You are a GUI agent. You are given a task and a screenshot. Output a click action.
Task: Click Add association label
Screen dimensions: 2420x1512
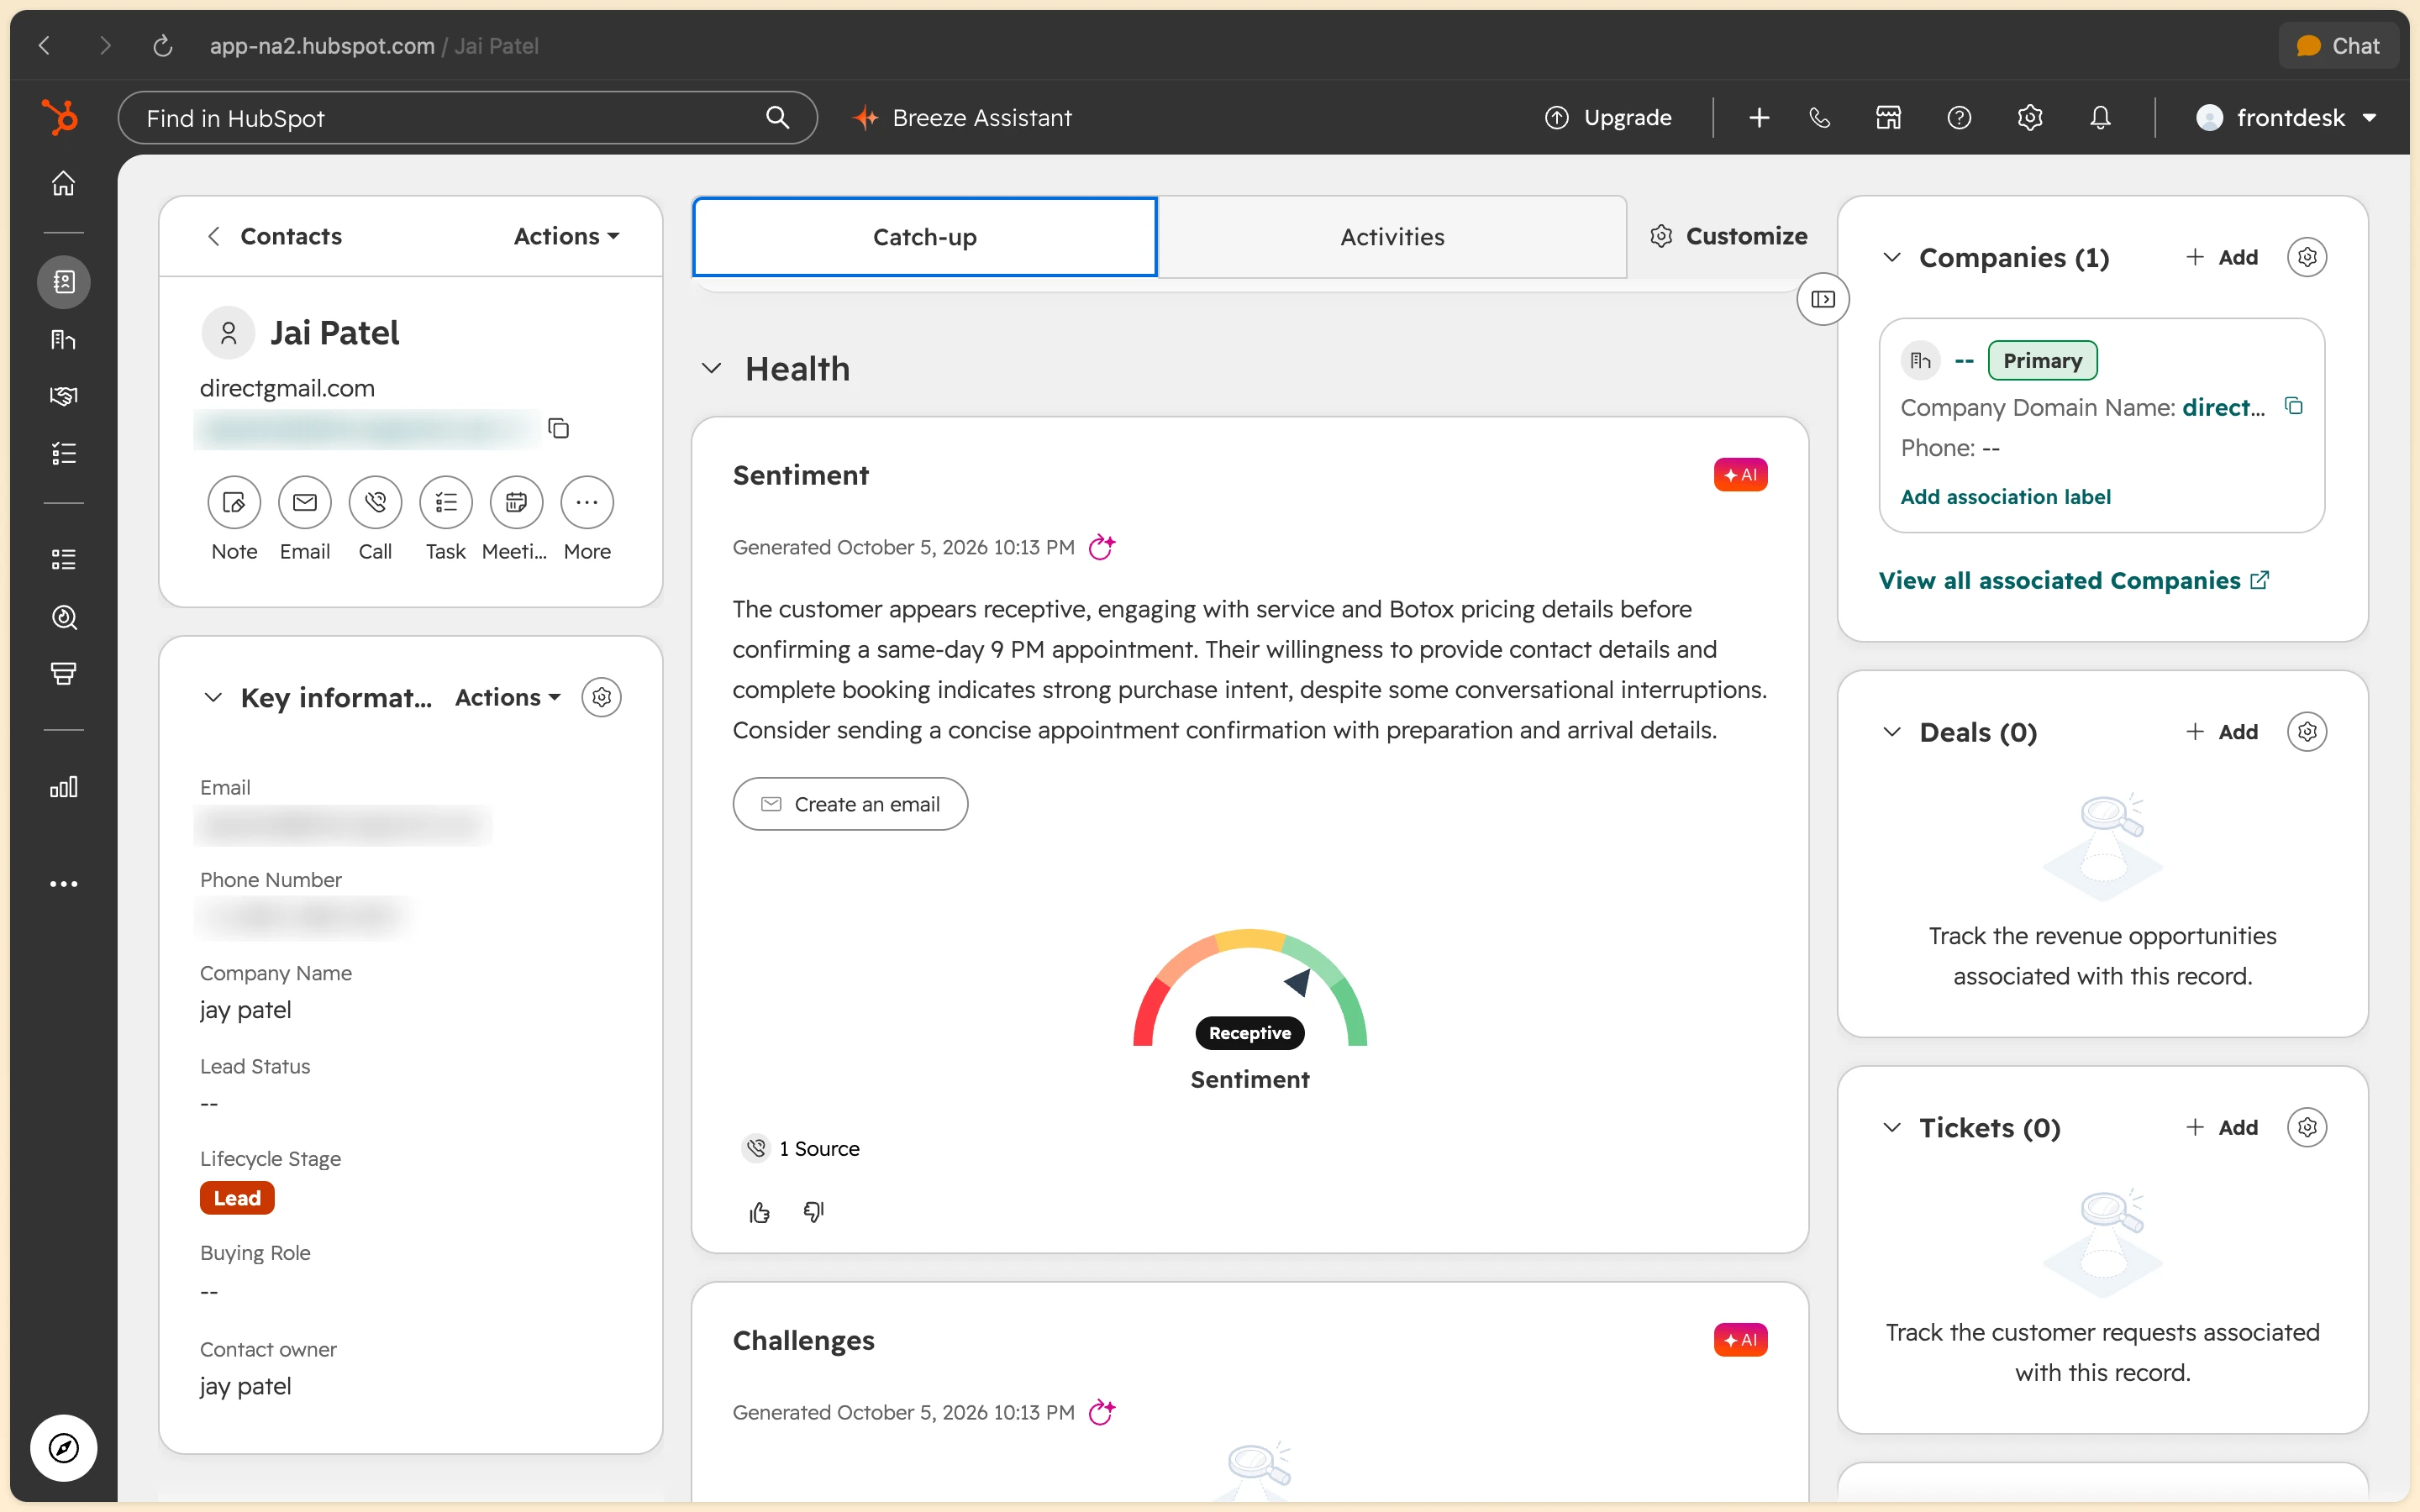coord(2005,497)
